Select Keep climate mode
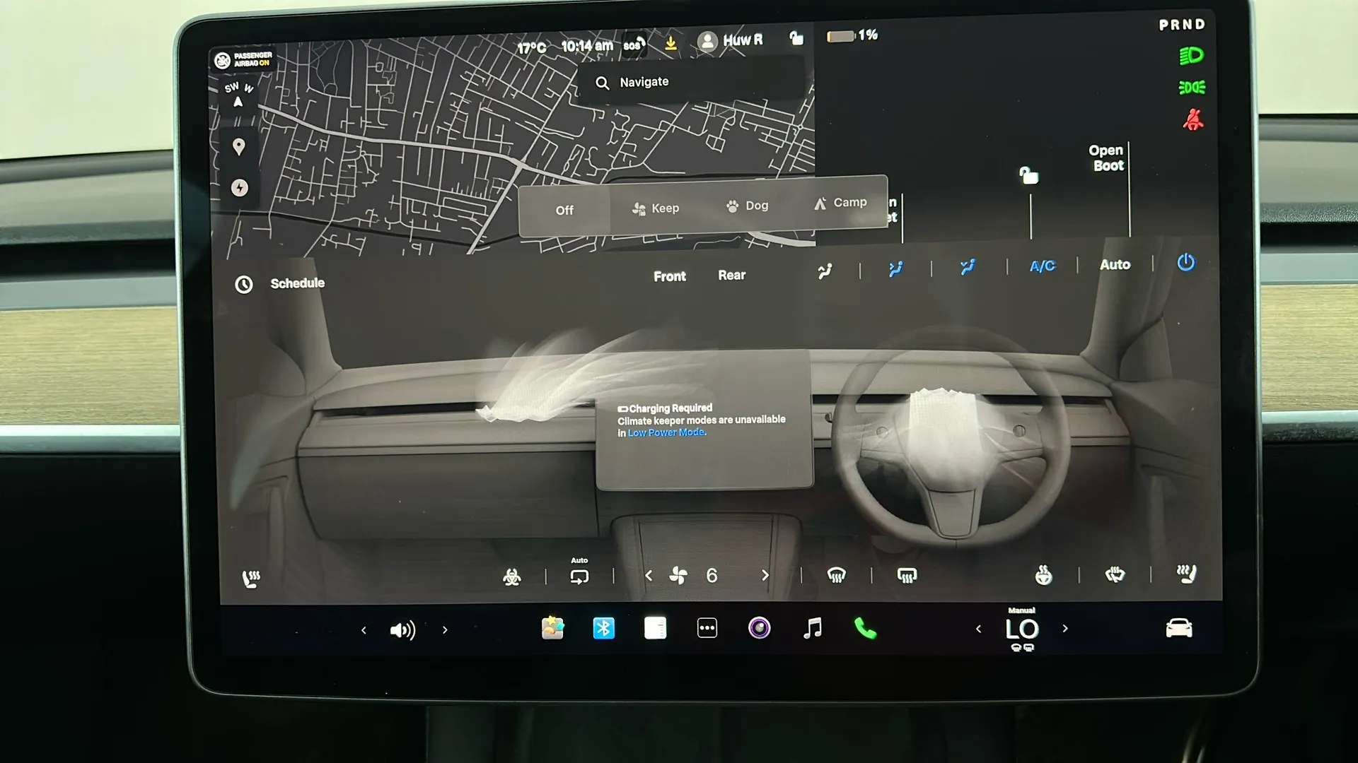The image size is (1358, 763). click(x=655, y=208)
